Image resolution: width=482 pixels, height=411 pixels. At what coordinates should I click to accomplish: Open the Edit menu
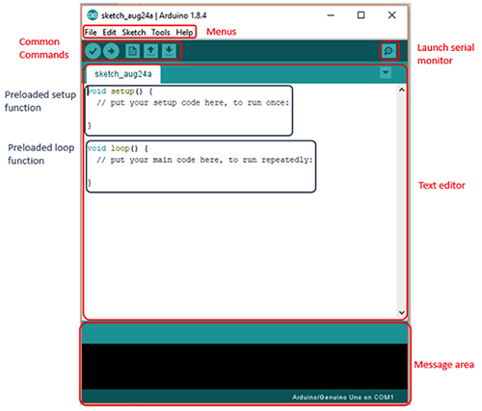coord(109,33)
